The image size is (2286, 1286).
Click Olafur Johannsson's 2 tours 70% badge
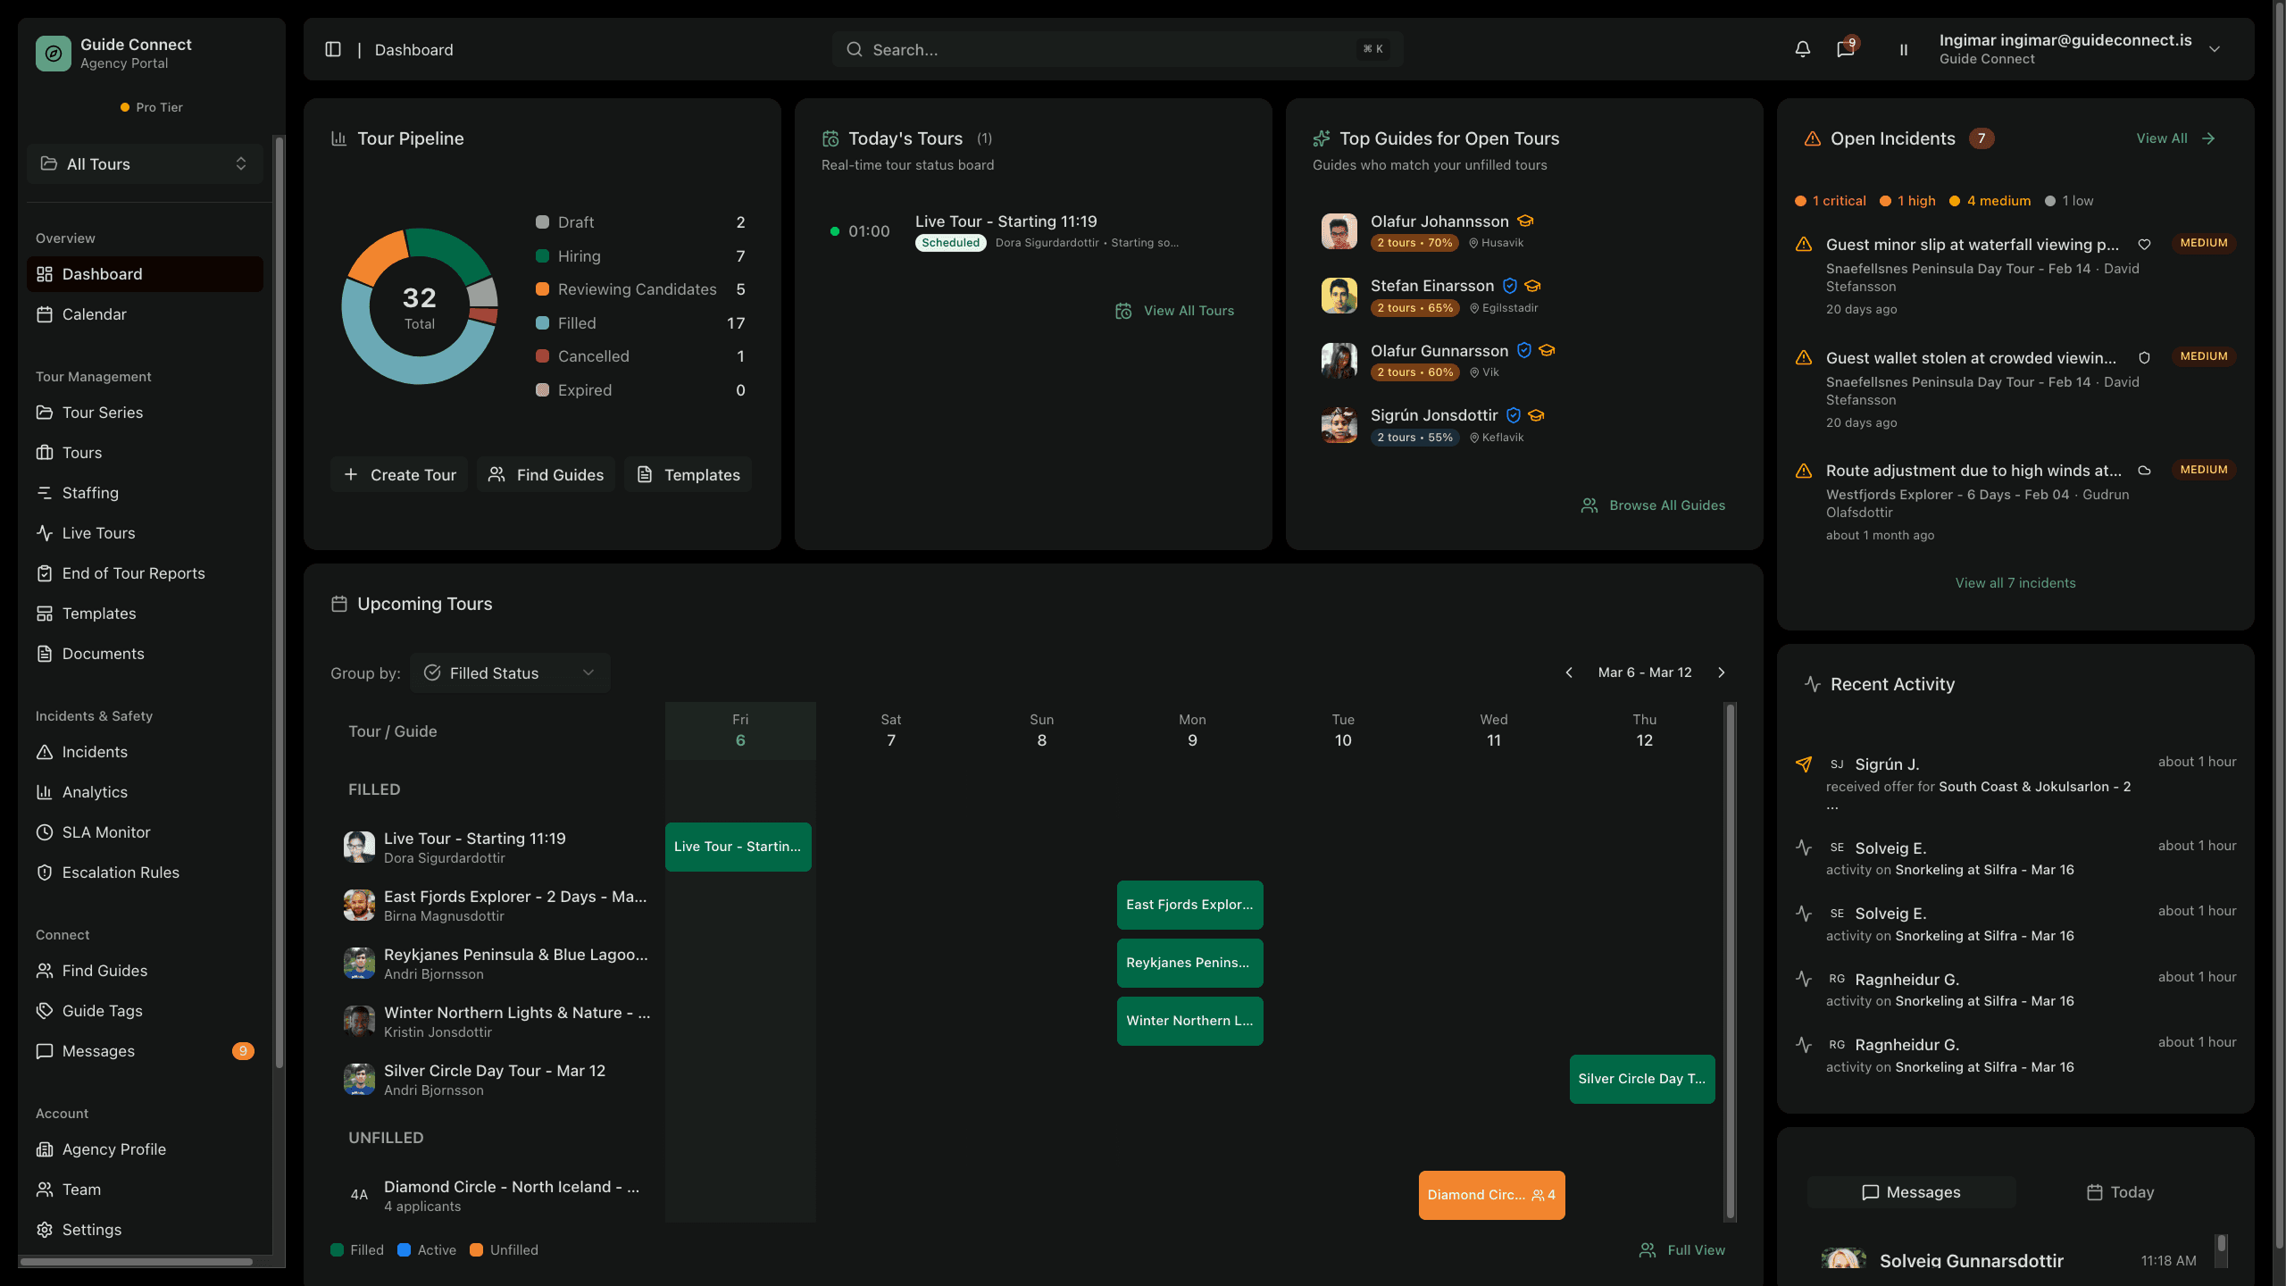tap(1414, 242)
